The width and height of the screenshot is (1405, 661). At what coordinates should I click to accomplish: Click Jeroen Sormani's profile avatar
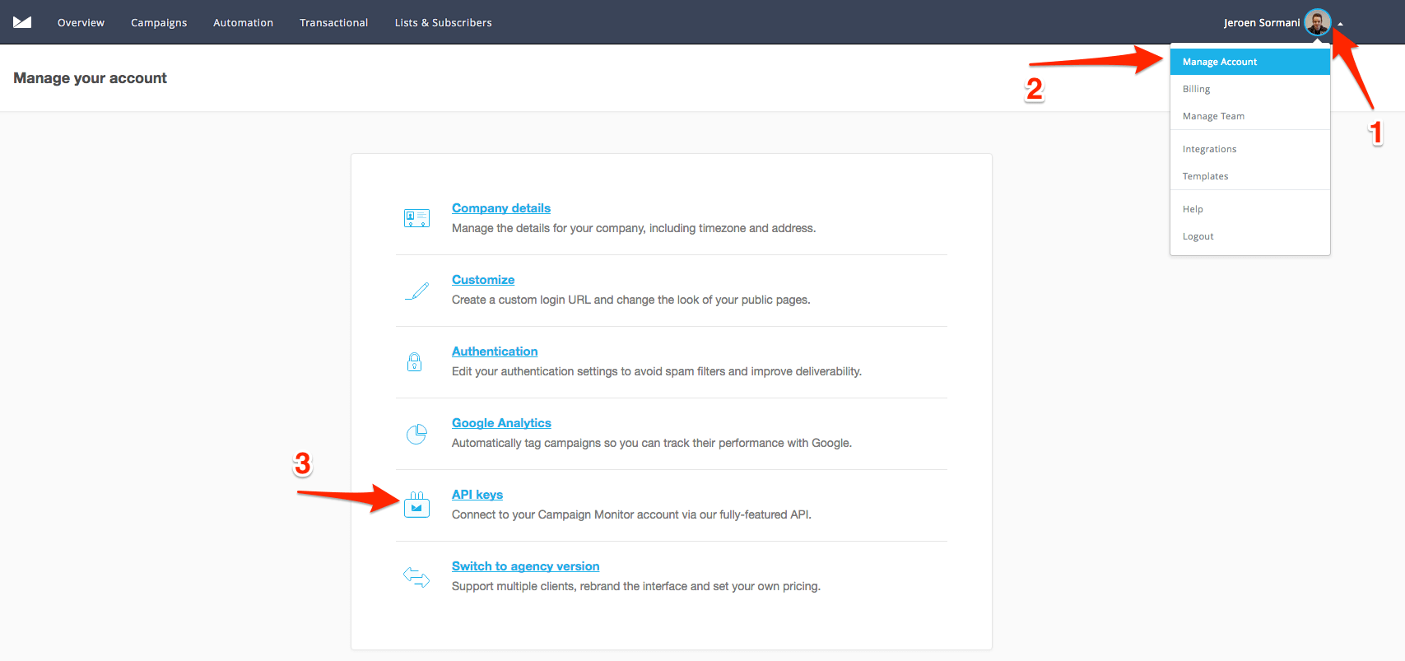(1318, 22)
